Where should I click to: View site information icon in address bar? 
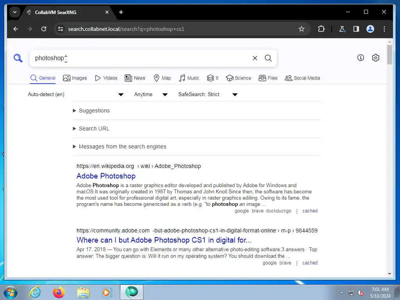[61, 29]
